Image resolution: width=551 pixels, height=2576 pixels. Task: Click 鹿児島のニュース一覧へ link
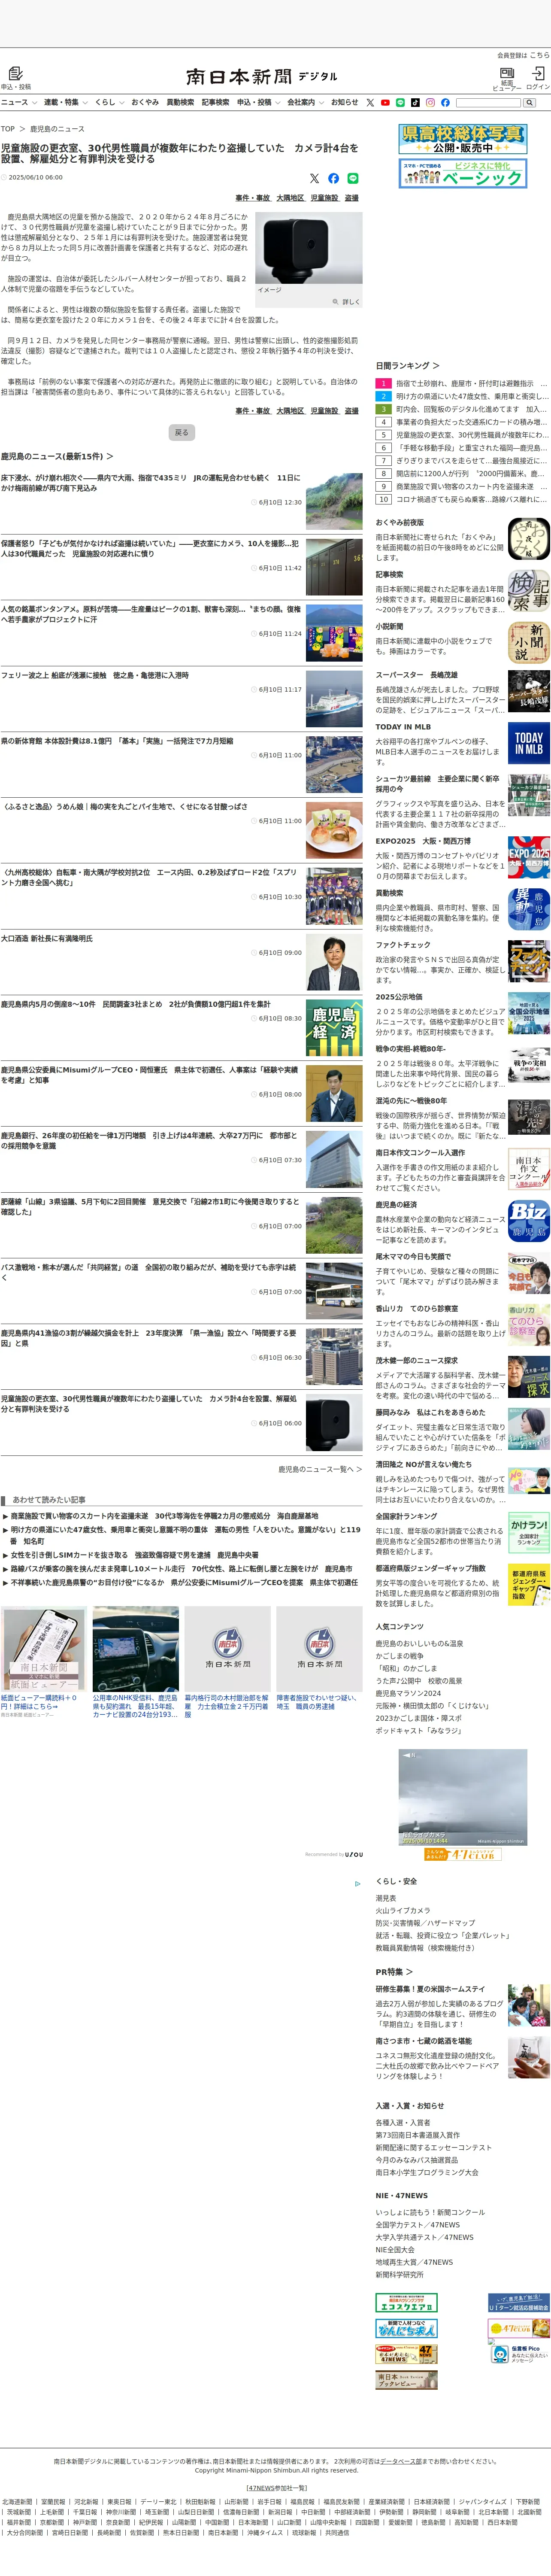click(x=320, y=1469)
